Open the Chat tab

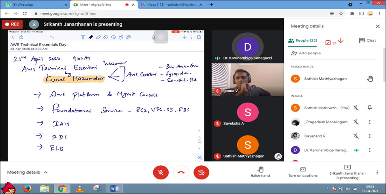[x=367, y=40]
